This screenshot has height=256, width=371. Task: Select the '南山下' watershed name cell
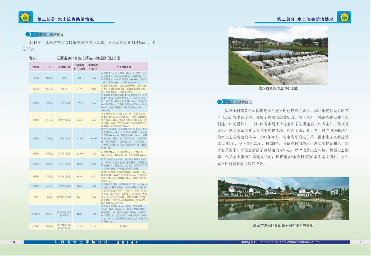point(64,89)
